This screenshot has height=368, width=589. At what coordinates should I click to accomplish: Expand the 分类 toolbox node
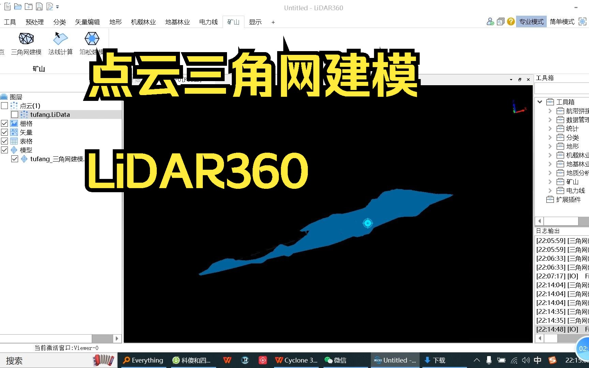(x=550, y=137)
